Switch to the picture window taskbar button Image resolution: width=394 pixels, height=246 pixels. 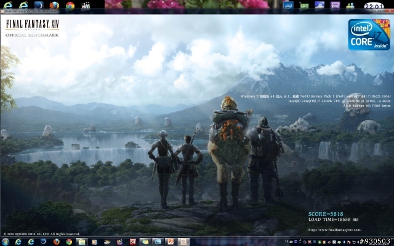pyautogui.click(x=158, y=242)
